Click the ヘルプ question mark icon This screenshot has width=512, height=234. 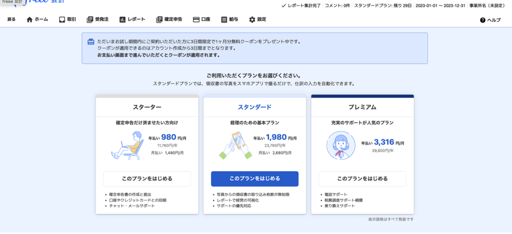point(483,20)
